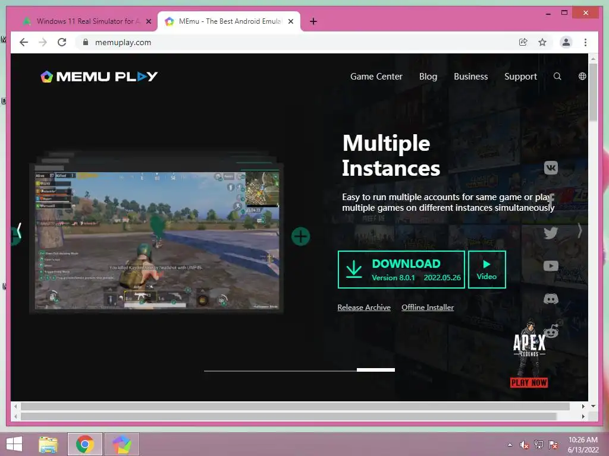Click the lower horizontal scrollbar left arrow
609x456 pixels.
pyautogui.click(x=15, y=416)
